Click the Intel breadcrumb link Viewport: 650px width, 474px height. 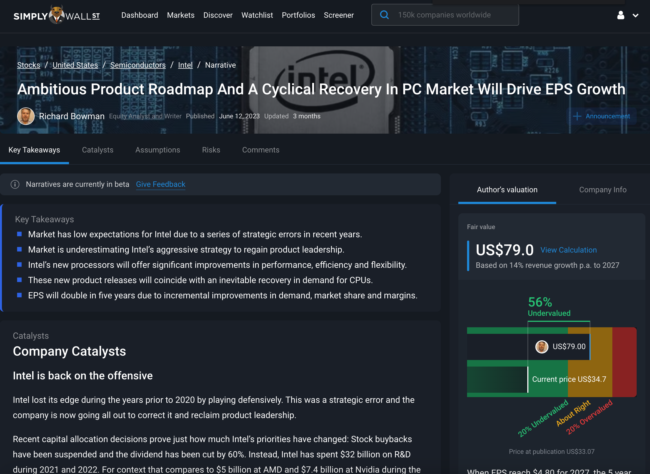click(x=185, y=65)
